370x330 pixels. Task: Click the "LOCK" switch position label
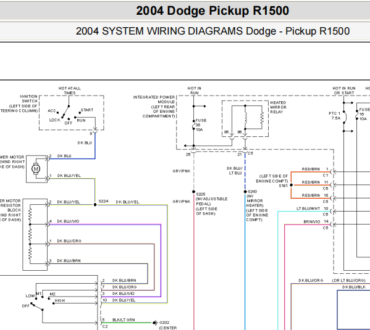(x=55, y=120)
